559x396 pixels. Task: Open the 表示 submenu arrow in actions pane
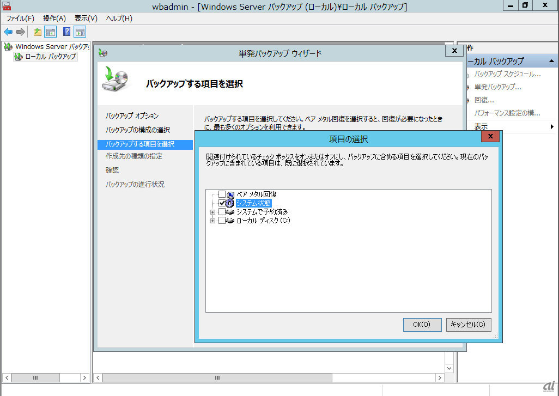[552, 126]
